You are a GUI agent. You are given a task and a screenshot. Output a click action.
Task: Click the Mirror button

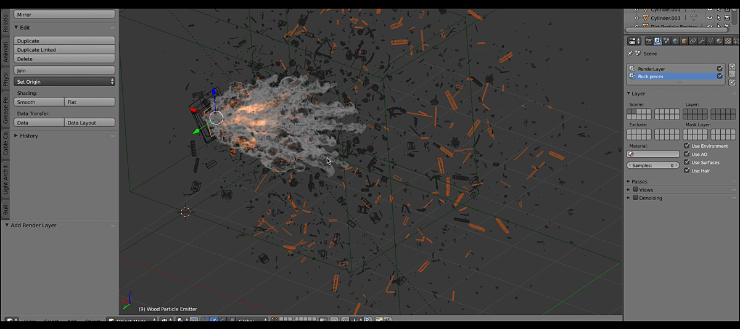[65, 14]
